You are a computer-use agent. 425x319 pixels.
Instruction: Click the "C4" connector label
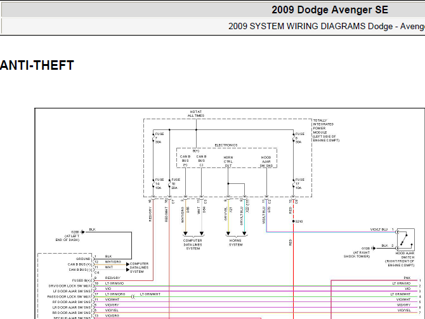click(97, 272)
